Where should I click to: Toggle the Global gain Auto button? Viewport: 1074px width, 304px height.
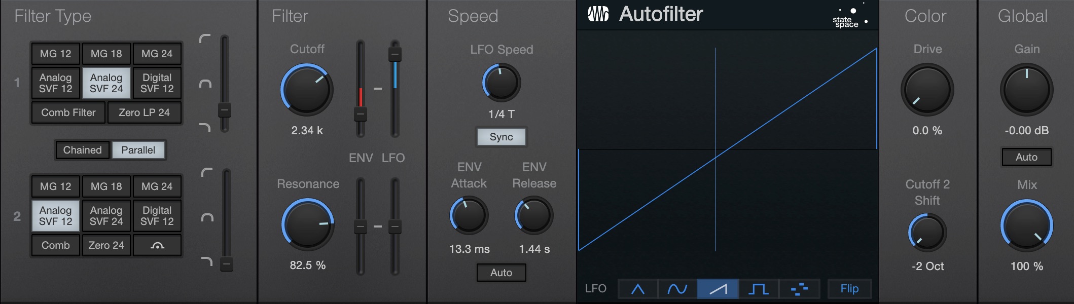pyautogui.click(x=1027, y=157)
